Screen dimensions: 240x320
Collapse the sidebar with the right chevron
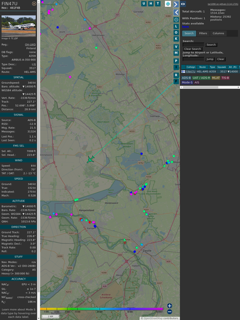pyautogui.click(x=176, y=4)
